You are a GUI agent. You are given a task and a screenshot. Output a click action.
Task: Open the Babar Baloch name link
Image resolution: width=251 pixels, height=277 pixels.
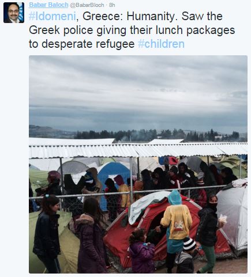(x=48, y=5)
